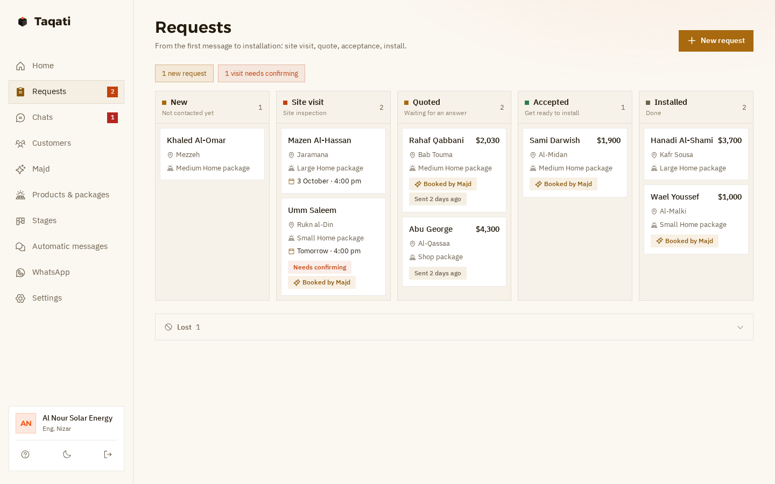This screenshot has height=484, width=775.
Task: Click the Stages board icon
Action: (x=20, y=220)
